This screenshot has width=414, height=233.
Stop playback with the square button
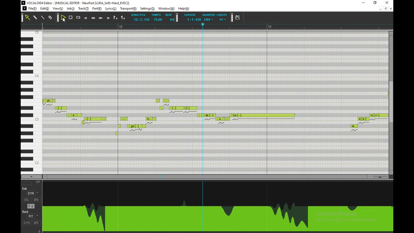pyautogui.click(x=70, y=17)
